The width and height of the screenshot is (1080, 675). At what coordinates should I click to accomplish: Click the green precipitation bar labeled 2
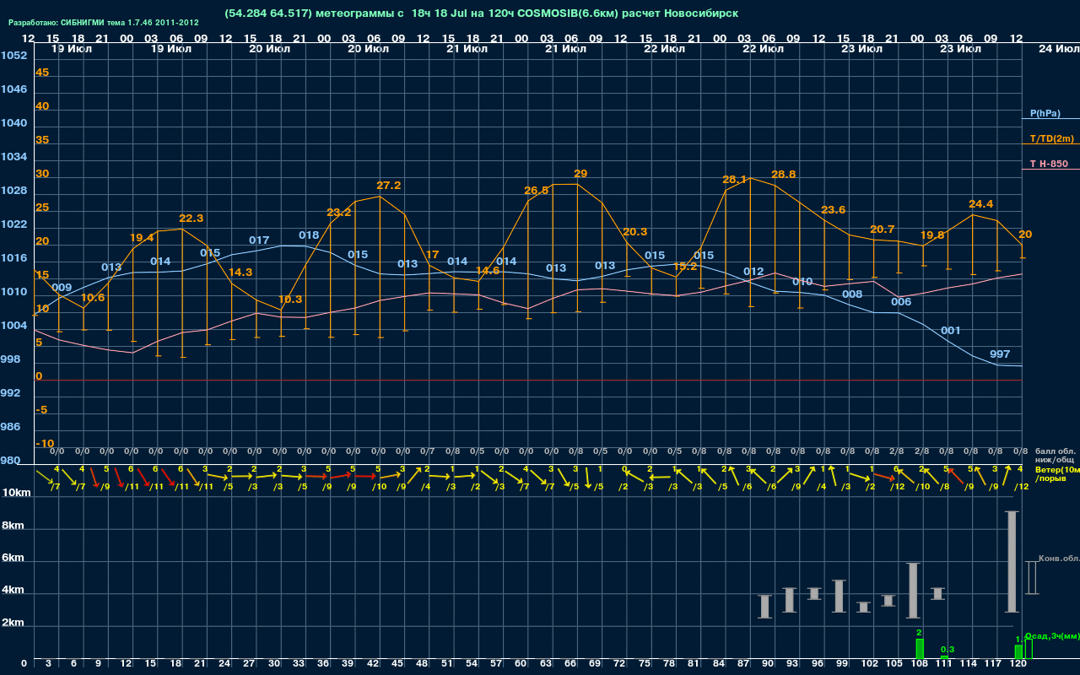tap(920, 649)
